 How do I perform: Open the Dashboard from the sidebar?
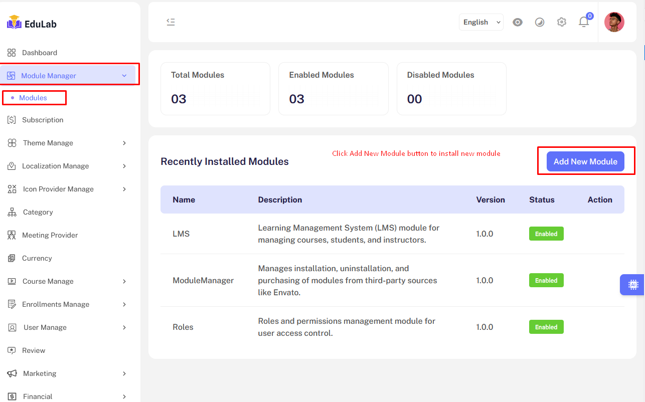pyautogui.click(x=39, y=53)
